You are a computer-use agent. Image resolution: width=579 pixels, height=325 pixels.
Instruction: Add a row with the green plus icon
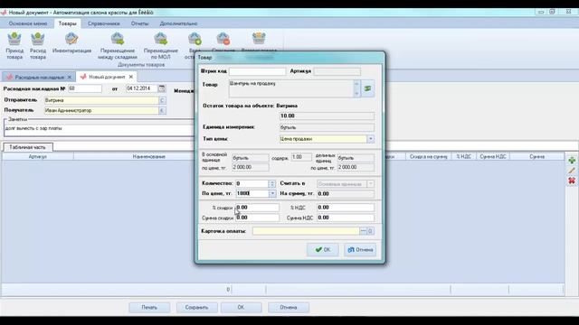coord(572,161)
